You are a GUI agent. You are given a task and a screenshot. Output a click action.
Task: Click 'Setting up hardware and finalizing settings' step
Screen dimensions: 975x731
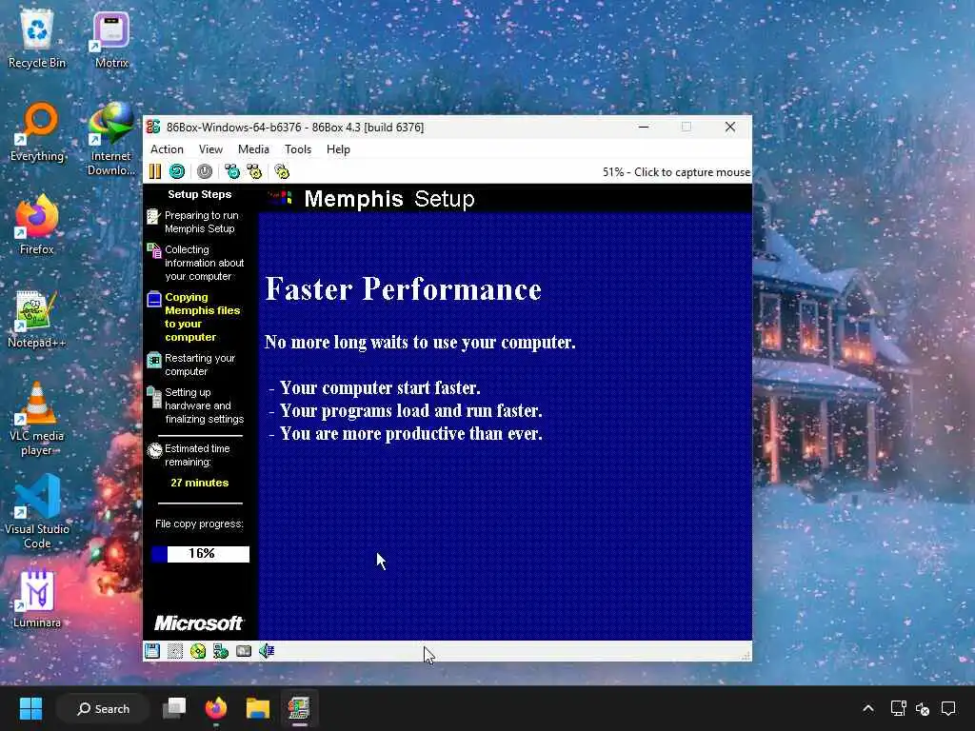click(195, 405)
